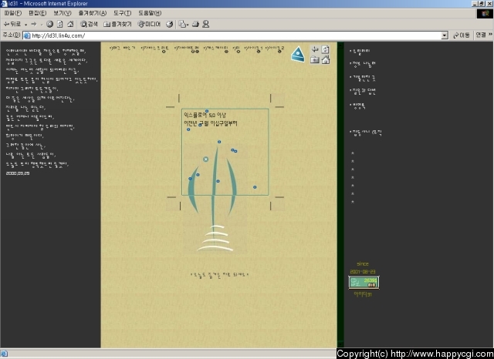Image resolution: width=494 pixels, height=359 pixels.
Task: Click the IE icon in the title bar
Action: click(4, 3)
